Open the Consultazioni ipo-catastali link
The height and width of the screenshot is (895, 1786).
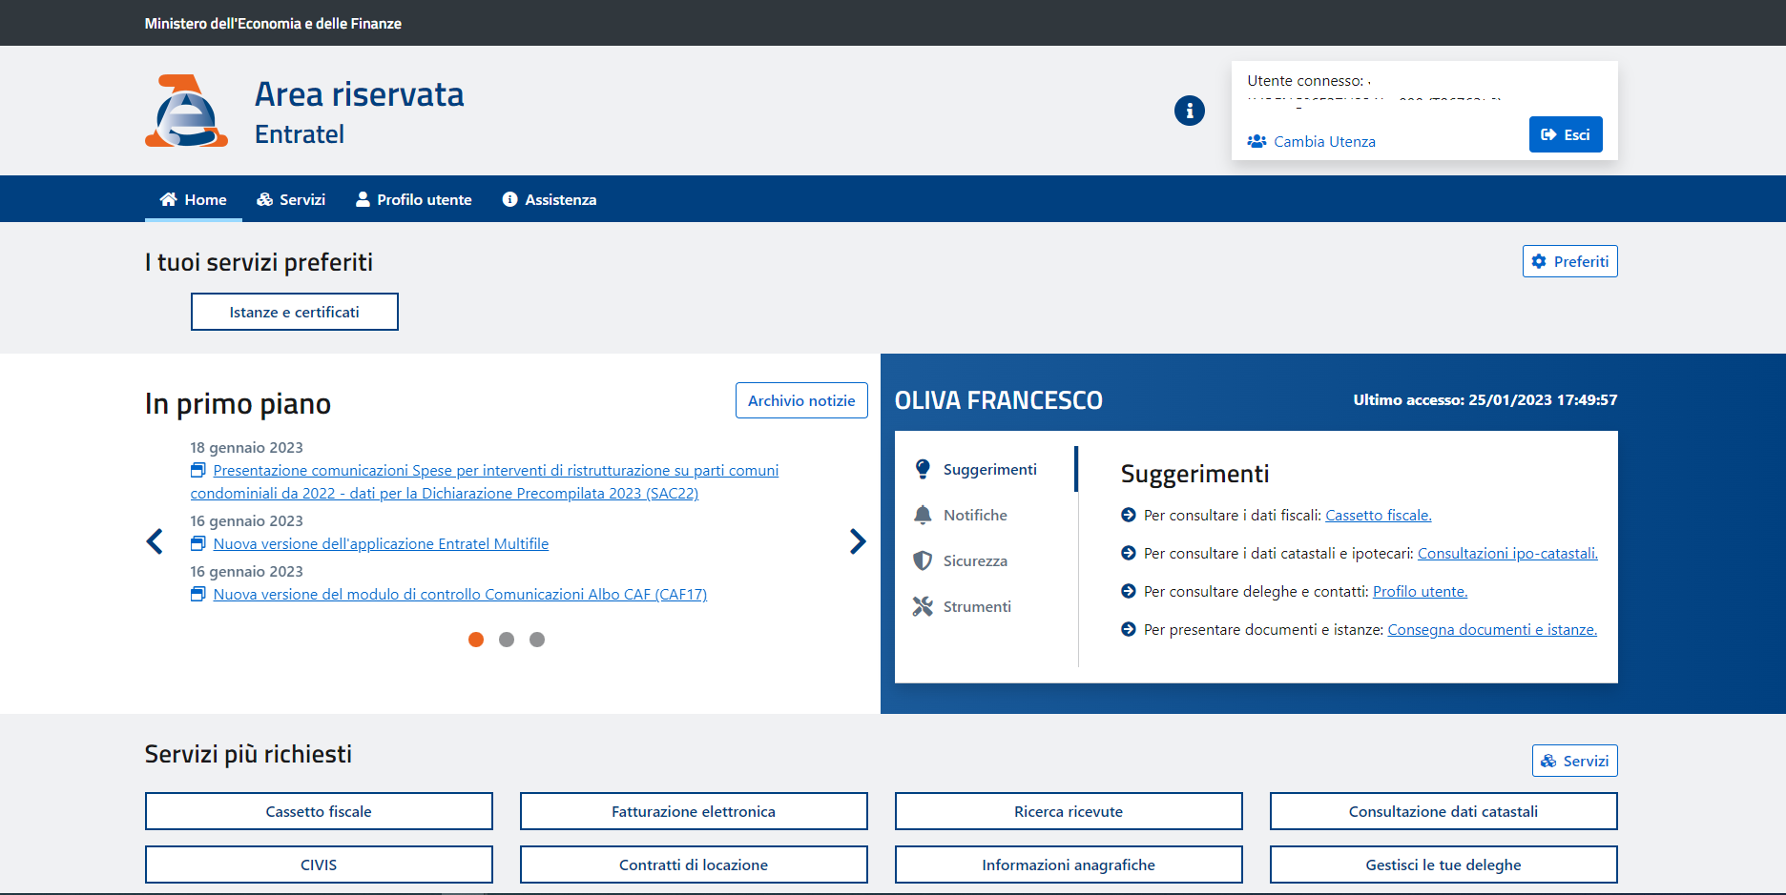(x=1506, y=553)
